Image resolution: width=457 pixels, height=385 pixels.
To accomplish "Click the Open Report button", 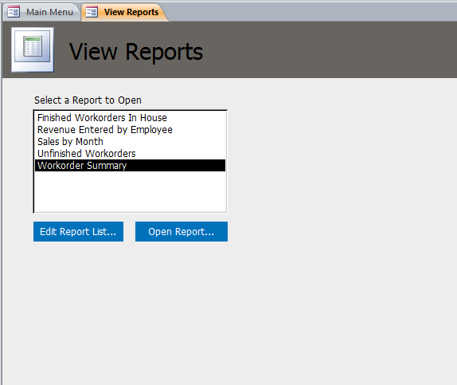I will pyautogui.click(x=182, y=231).
